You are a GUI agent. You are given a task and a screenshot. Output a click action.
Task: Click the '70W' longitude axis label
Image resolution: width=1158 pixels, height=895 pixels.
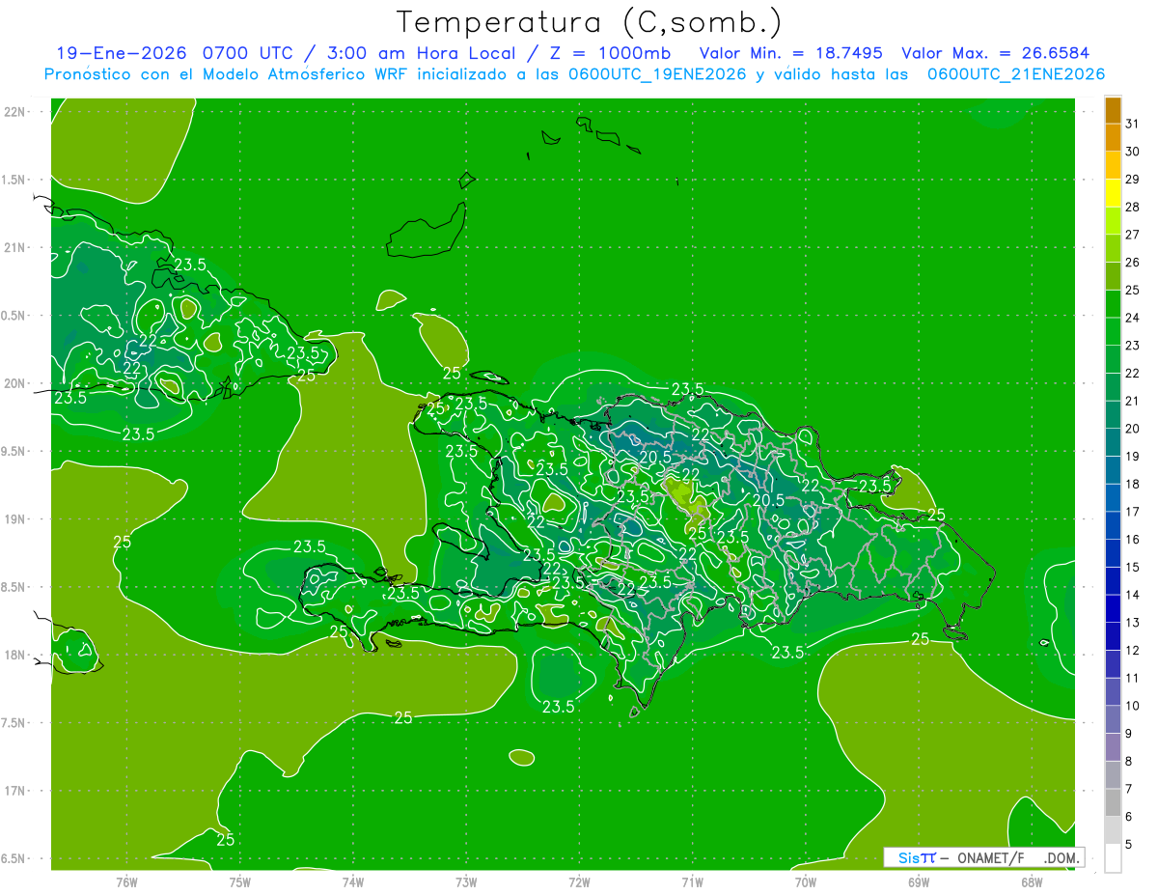806,881
